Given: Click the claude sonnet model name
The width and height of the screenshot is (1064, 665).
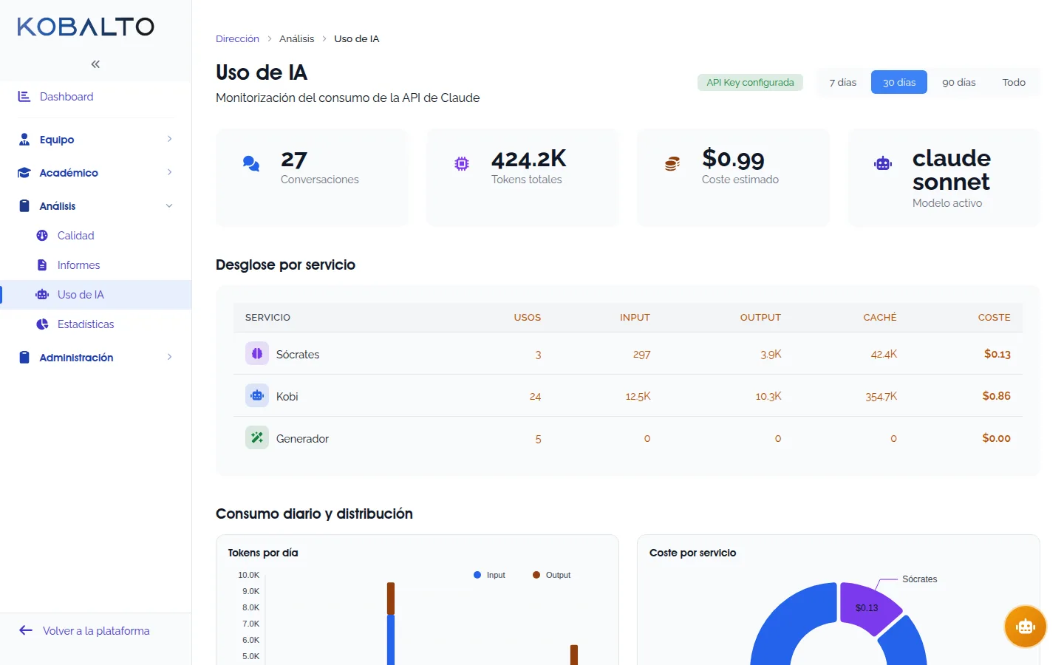Looking at the screenshot, I should pos(952,170).
